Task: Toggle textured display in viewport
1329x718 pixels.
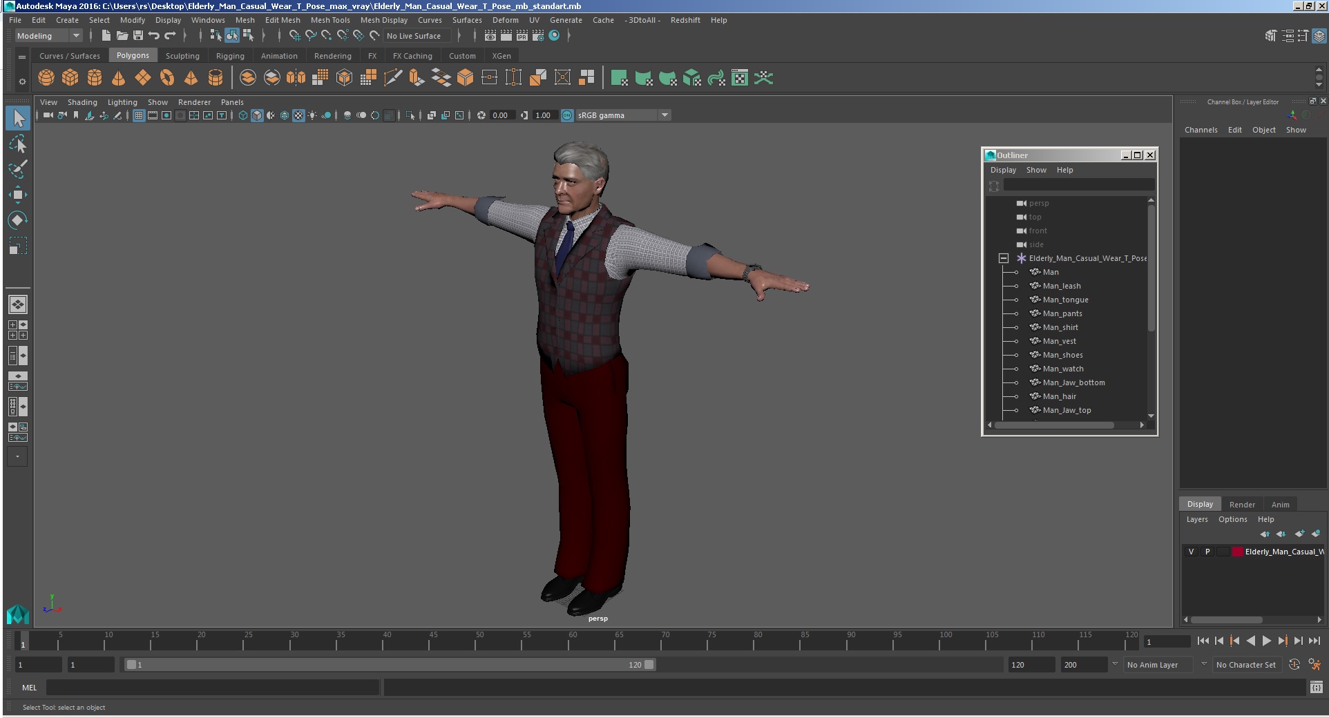Action: click(x=298, y=115)
